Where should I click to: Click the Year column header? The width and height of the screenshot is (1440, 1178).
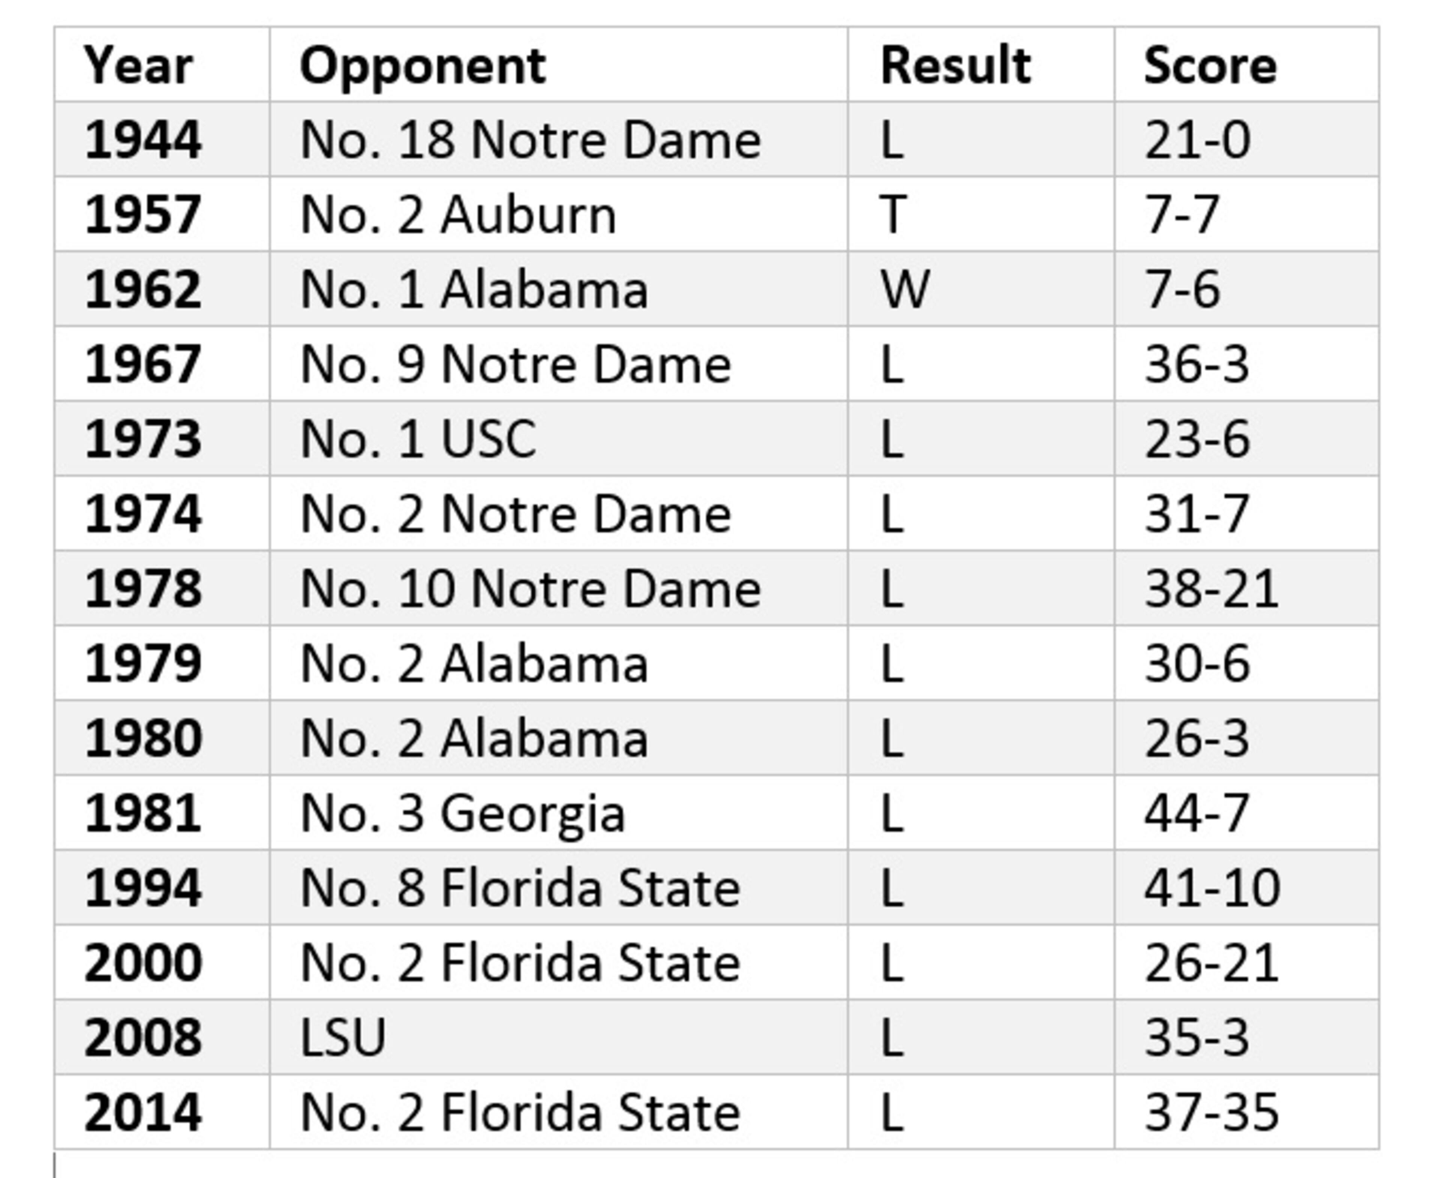pos(138,66)
